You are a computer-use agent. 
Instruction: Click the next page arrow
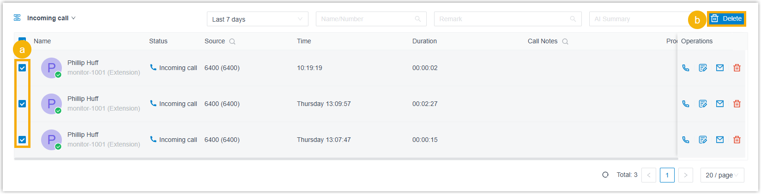(686, 175)
